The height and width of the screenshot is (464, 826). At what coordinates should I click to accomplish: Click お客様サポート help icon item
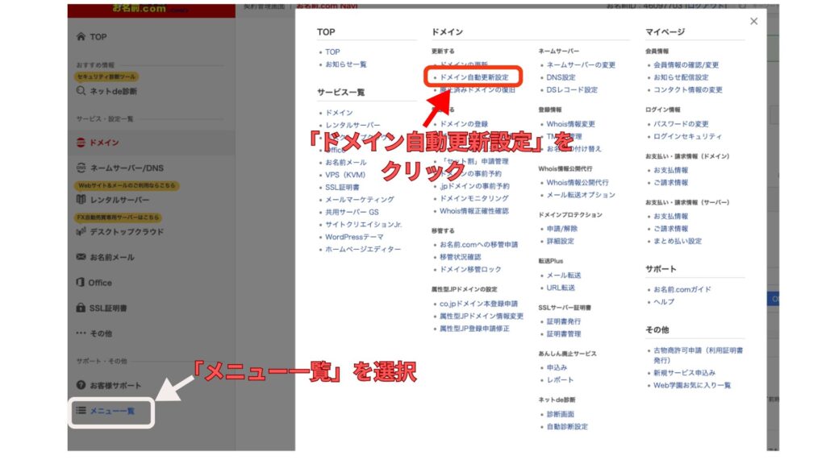pyautogui.click(x=81, y=385)
